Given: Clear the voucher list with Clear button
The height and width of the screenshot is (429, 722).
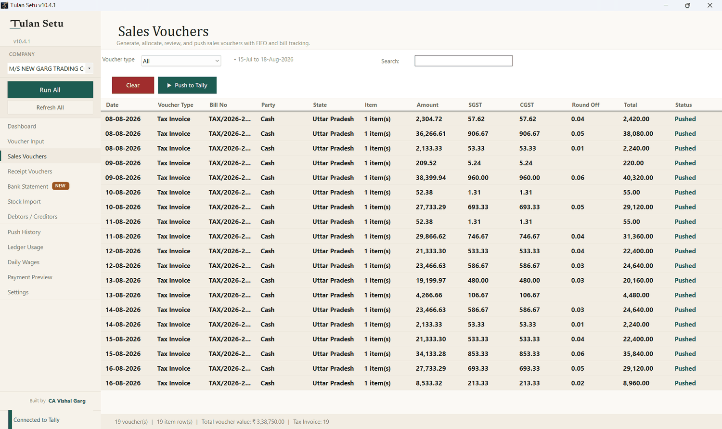Looking at the screenshot, I should point(133,85).
